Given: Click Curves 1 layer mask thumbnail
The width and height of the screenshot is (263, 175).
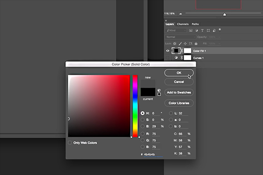Looking at the screenshot, I should (x=187, y=58).
